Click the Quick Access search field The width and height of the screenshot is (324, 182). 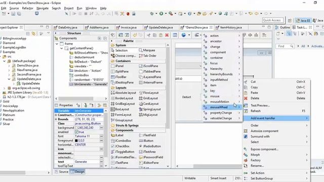click(x=273, y=20)
